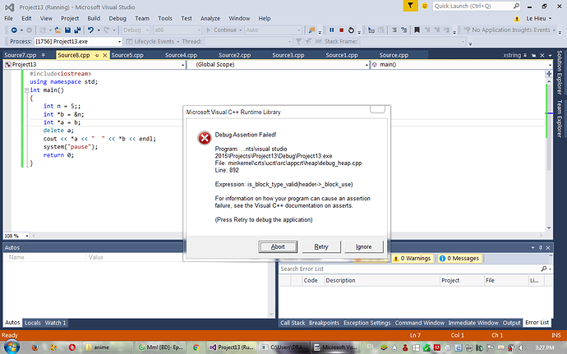Image resolution: width=567 pixels, height=354 pixels.
Task: Toggle the 0 Warnings filter
Action: pos(412,258)
